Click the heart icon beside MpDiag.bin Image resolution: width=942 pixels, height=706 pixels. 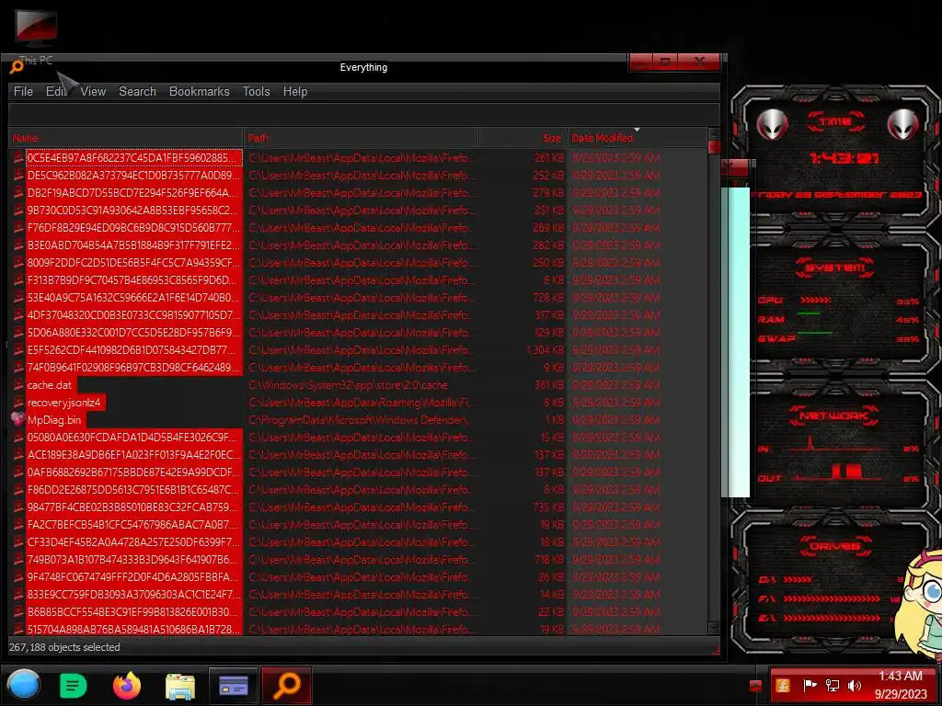click(18, 419)
